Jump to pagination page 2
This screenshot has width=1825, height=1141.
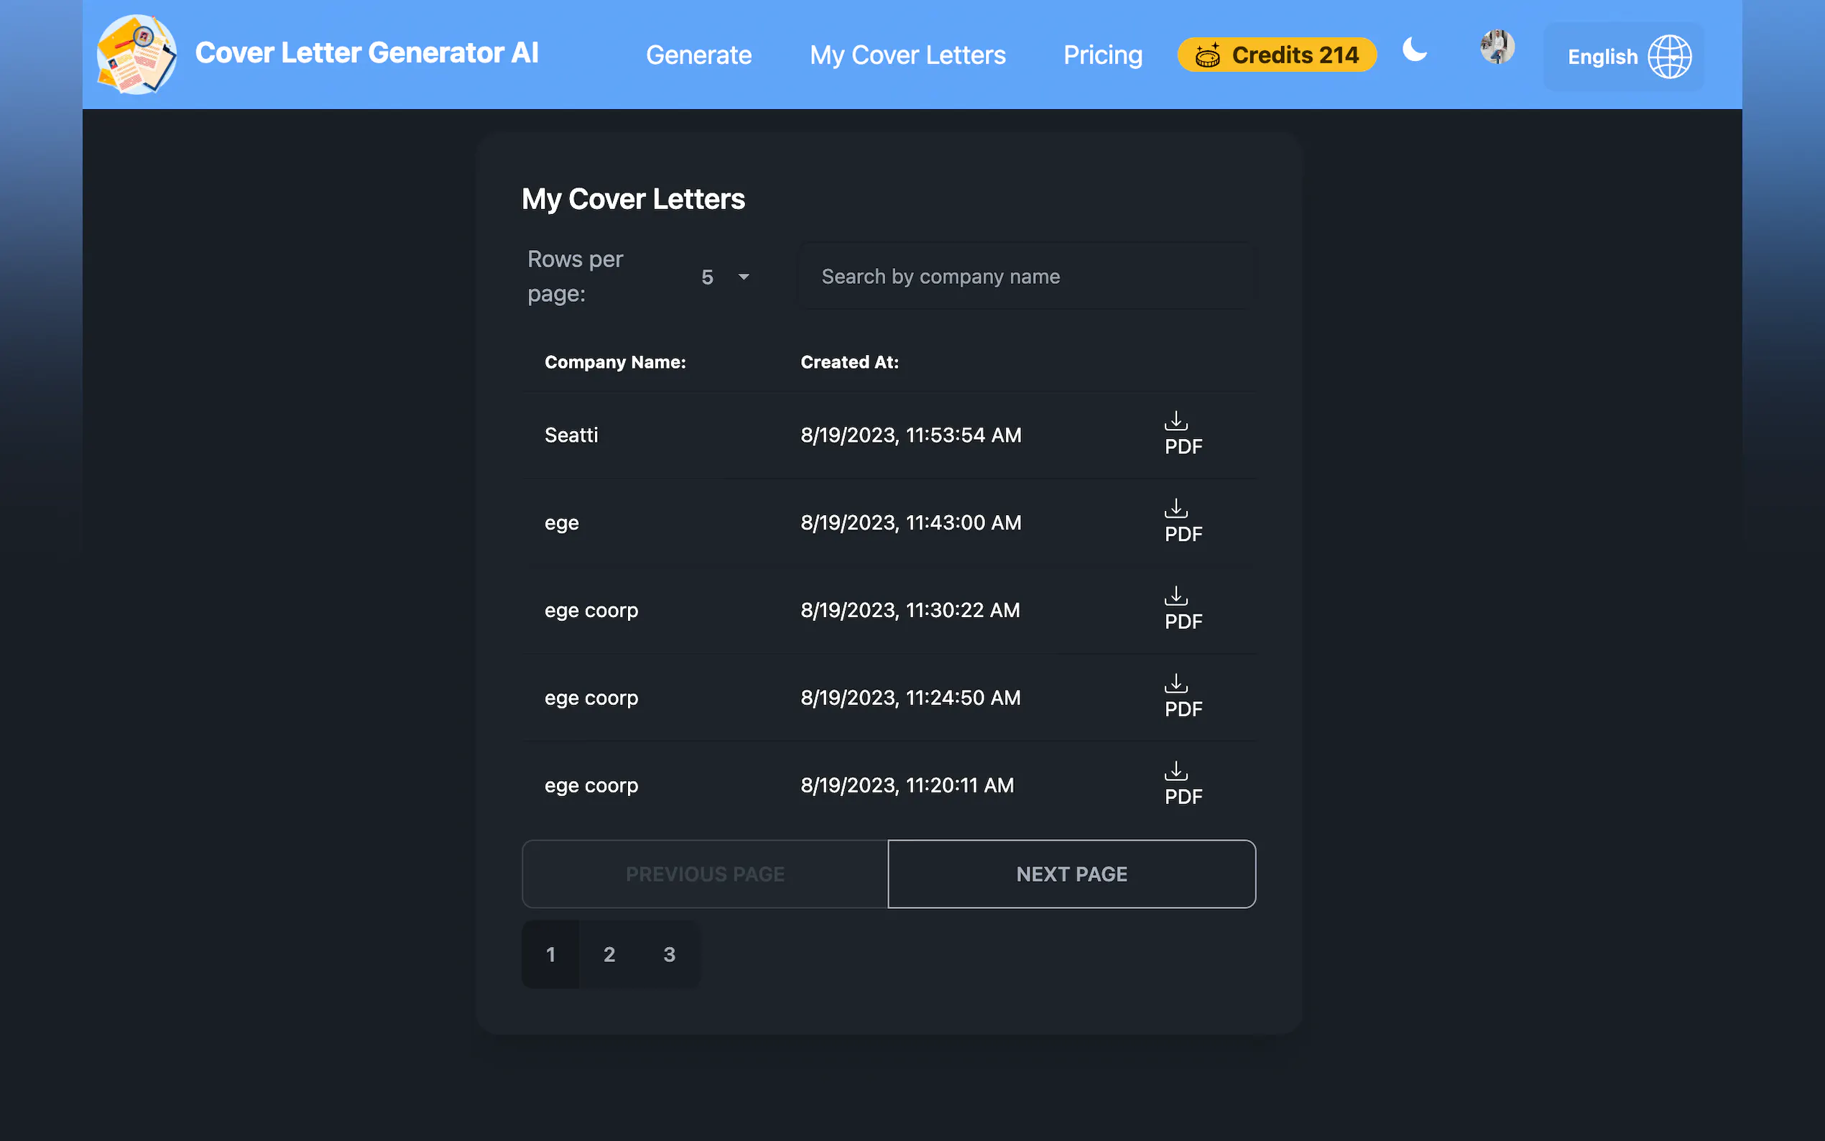[609, 954]
